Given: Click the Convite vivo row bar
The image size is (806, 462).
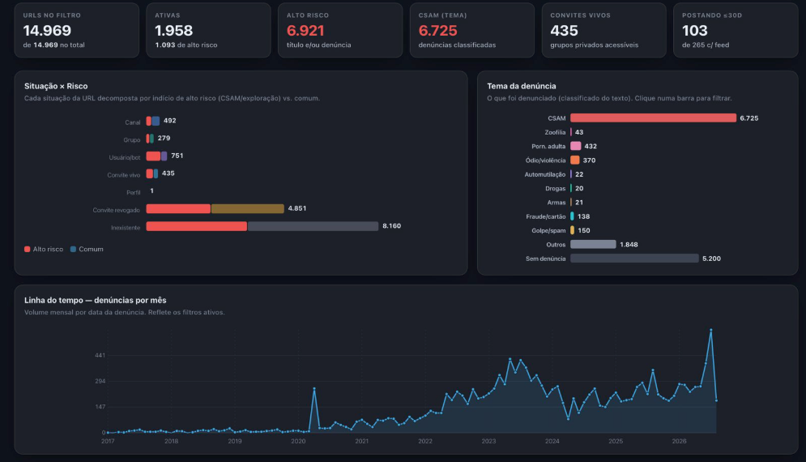Looking at the screenshot, I should pyautogui.click(x=151, y=173).
